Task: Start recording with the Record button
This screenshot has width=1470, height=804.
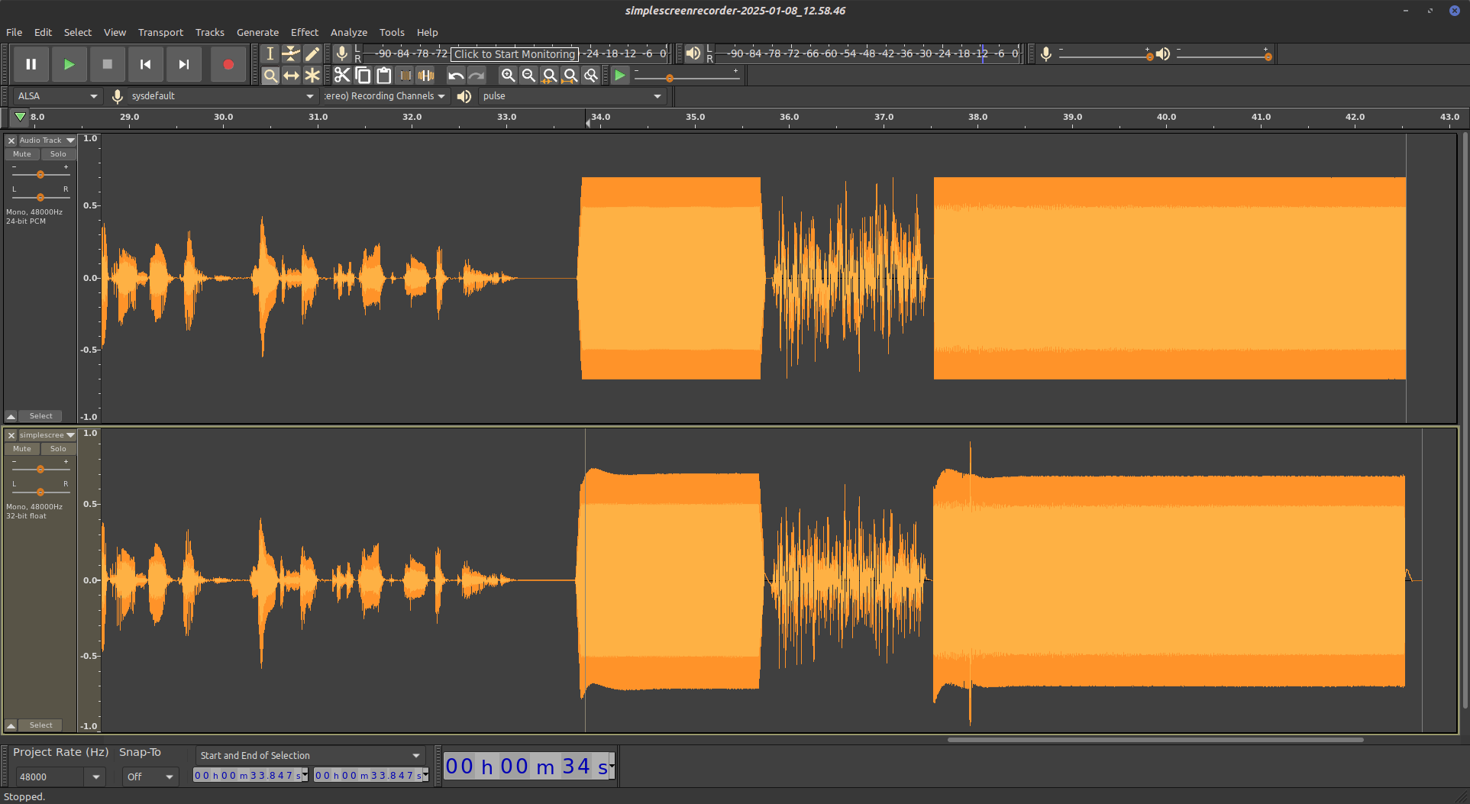Action: point(228,64)
